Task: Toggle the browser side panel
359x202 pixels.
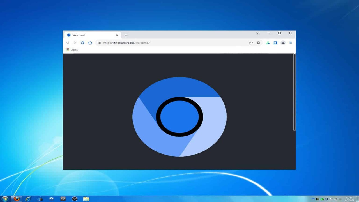Action: [275, 43]
